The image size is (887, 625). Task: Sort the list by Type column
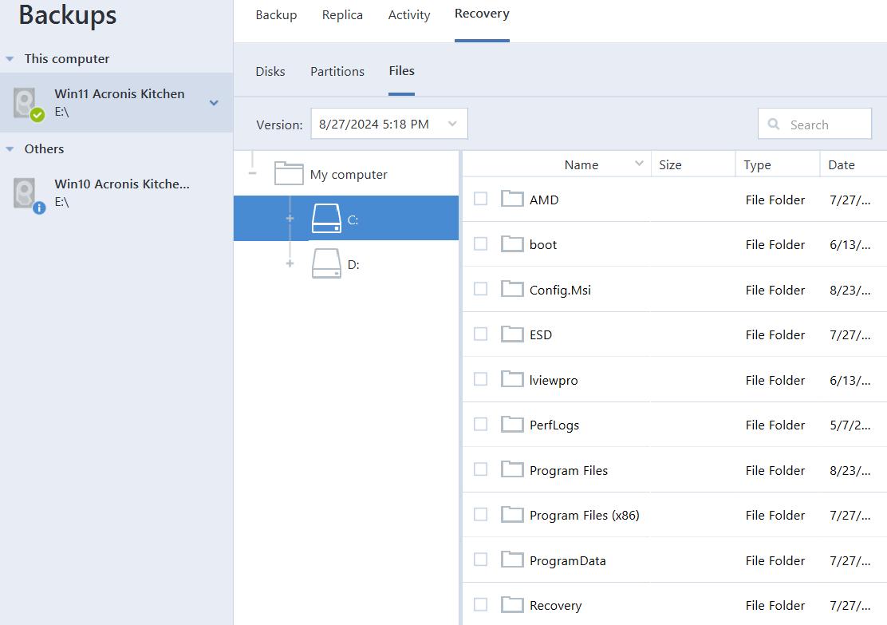coord(757,164)
